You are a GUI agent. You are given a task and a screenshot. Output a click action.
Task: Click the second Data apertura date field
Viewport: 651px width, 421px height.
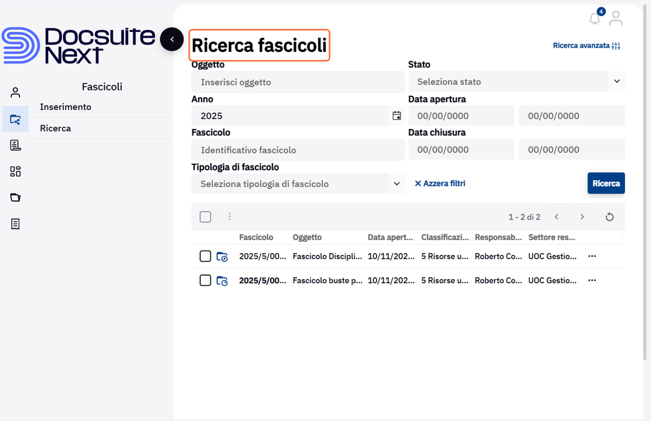(x=572, y=116)
